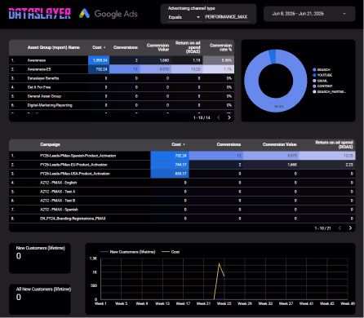This screenshot has height=318, width=364.
Task: Click the Advertising channel type filter label
Action: [x=191, y=8]
